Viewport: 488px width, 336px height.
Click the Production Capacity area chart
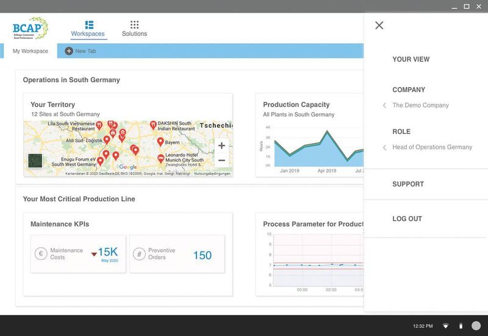(x=318, y=148)
